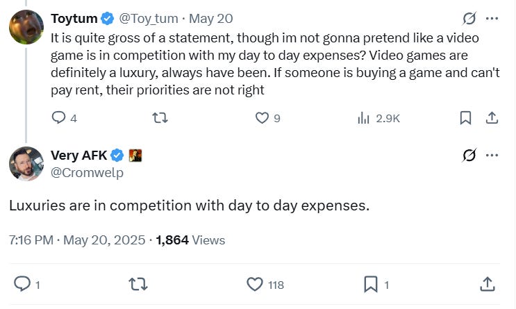This screenshot has height=309, width=516.
Task: Share Toytum's tweet via upload icon
Action: 491,118
